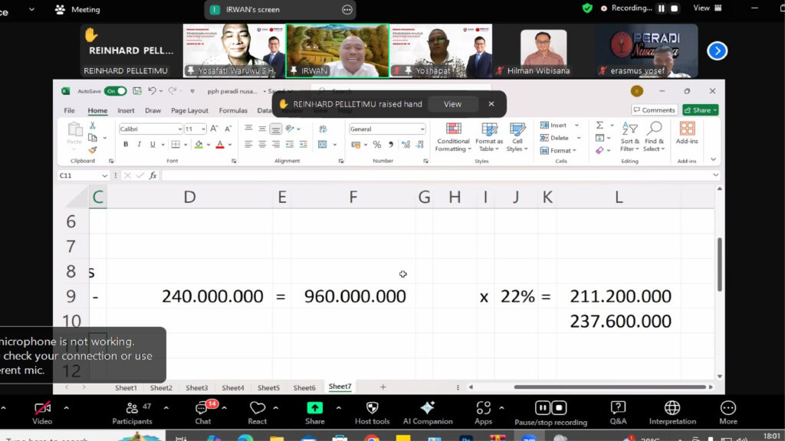Image resolution: width=785 pixels, height=441 pixels.
Task: Click the AutoSum sigma icon
Action: pyautogui.click(x=599, y=126)
